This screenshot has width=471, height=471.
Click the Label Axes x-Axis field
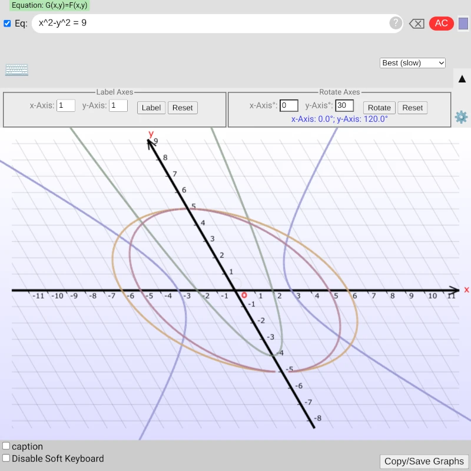click(x=66, y=106)
